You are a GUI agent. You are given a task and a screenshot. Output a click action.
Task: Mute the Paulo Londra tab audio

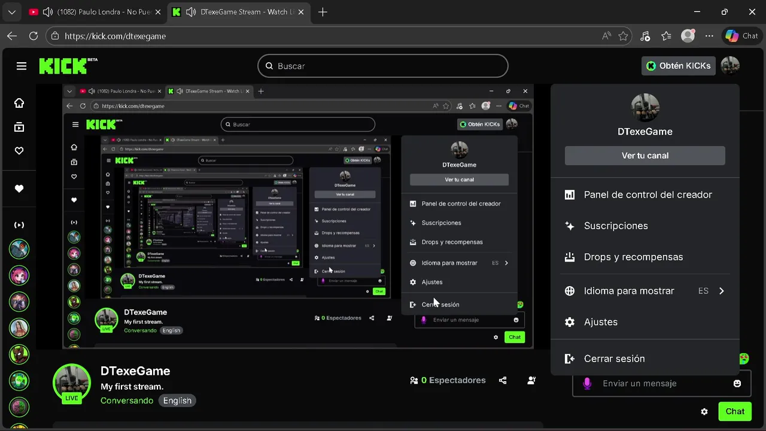[x=48, y=12]
